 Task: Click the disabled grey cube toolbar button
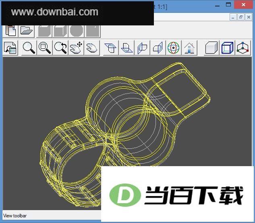click(x=60, y=31)
